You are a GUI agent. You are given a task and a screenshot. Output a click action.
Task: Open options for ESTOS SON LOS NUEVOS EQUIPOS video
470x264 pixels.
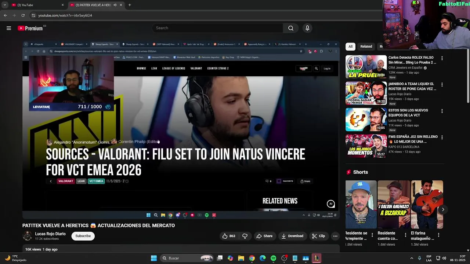442,111
